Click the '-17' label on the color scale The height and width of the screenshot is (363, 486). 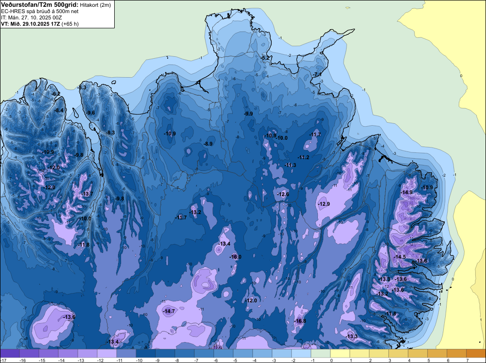[x=3, y=361]
